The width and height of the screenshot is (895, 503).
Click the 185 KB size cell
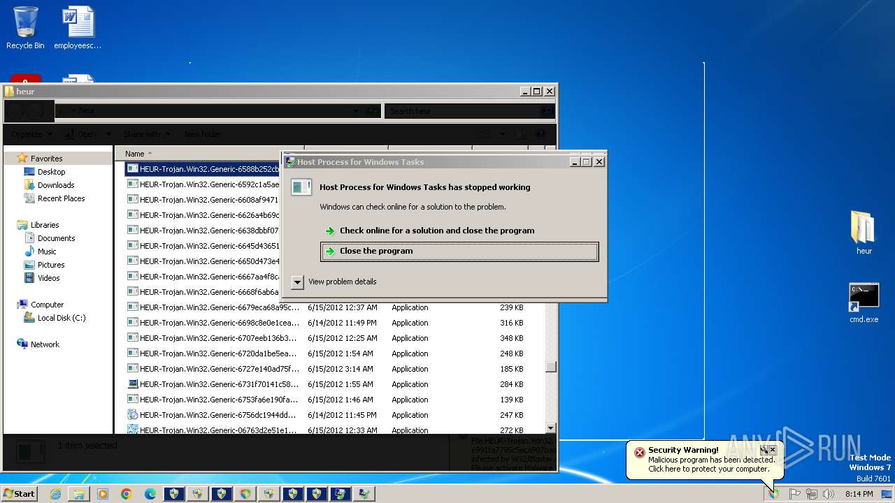511,369
